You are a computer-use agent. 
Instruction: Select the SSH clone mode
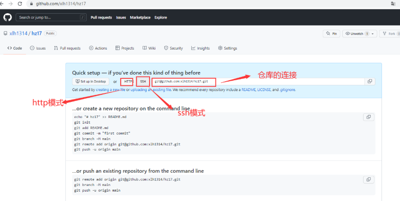coord(143,82)
